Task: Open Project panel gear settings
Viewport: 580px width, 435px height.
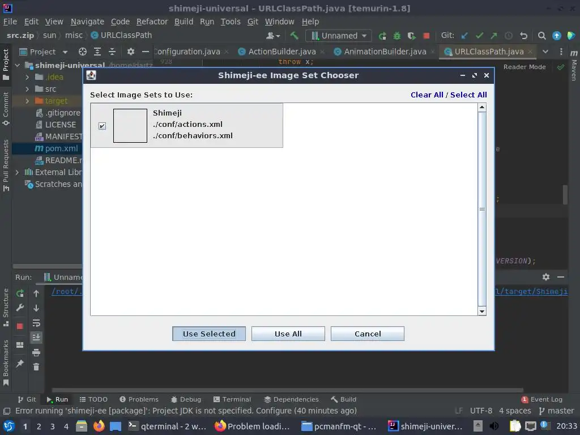Action: click(131, 52)
